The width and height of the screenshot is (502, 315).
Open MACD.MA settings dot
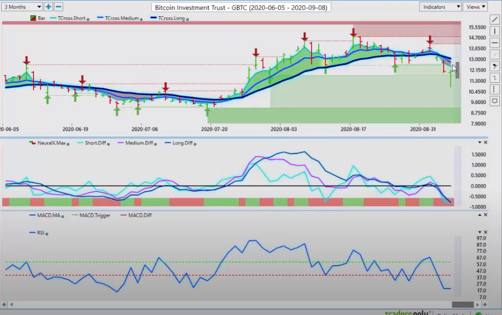(x=62, y=217)
